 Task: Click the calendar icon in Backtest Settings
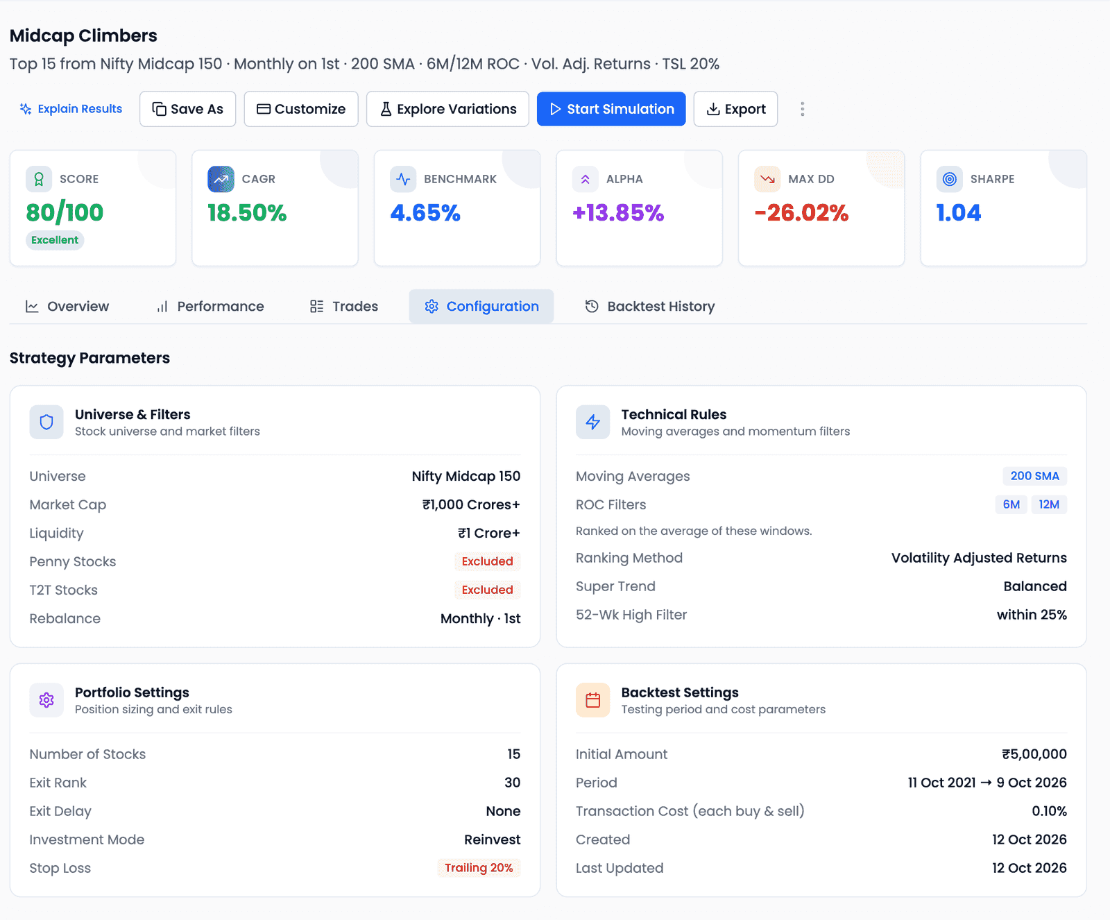[x=593, y=700]
